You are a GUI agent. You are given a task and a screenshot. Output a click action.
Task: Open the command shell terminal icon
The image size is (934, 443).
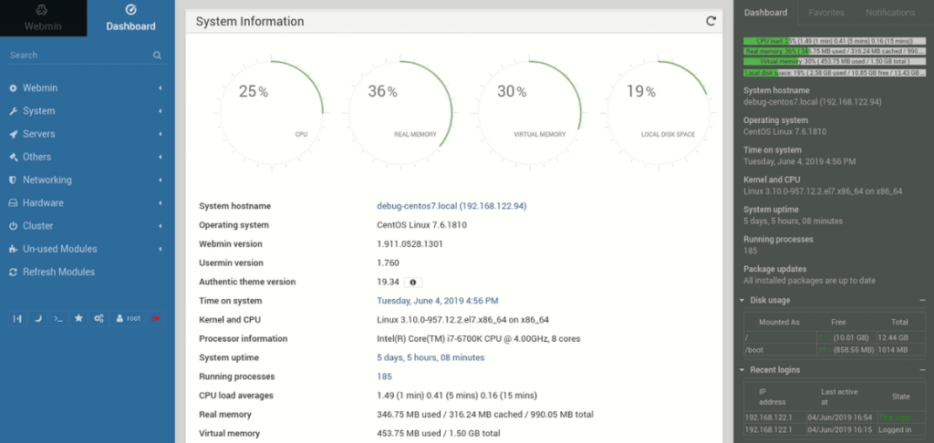[57, 318]
